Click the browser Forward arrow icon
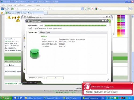 pyautogui.click(x=6, y=9)
